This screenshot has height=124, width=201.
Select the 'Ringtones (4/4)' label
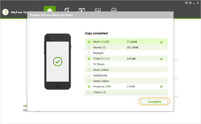point(102,86)
